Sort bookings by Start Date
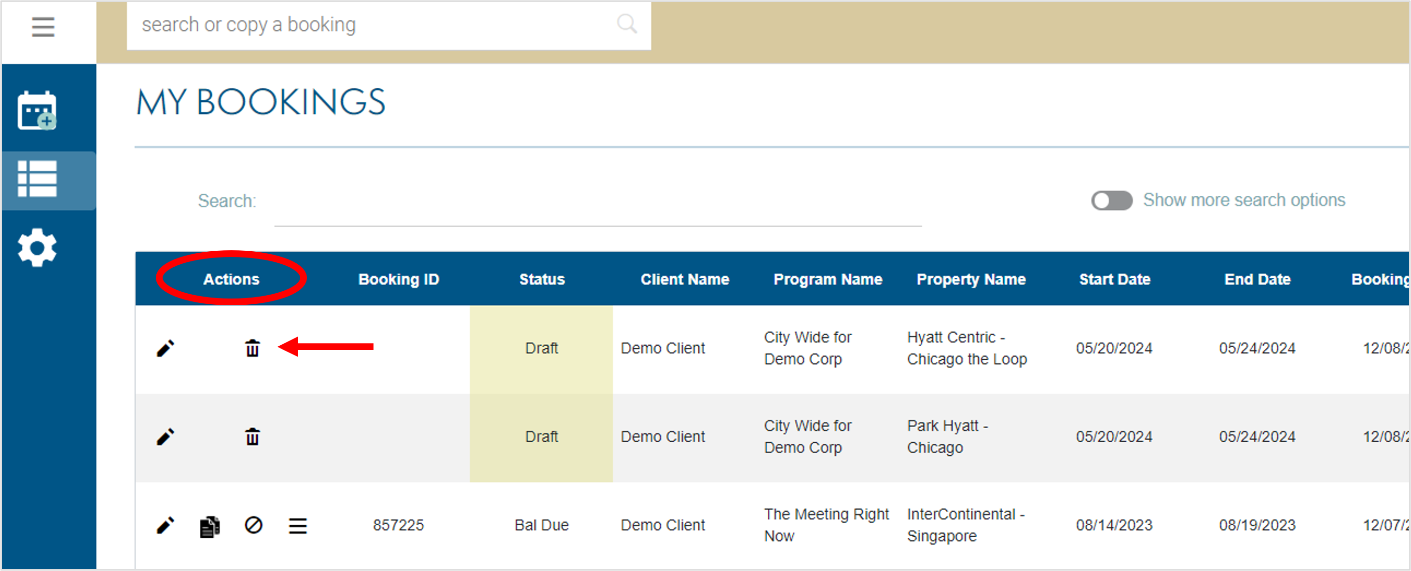Viewport: 1411px width, 571px height. 1115,279
